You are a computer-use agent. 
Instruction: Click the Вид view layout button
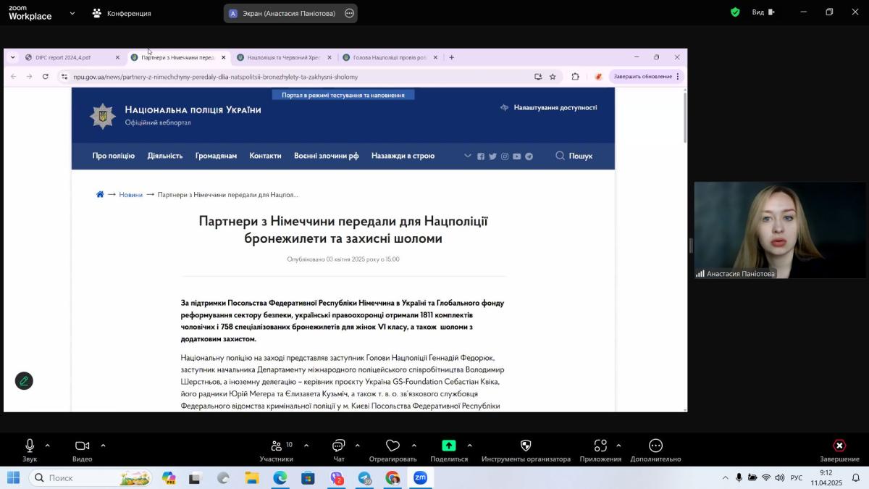(763, 12)
